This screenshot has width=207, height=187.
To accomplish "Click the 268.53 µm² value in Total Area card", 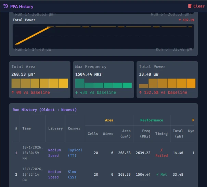I will pyautogui.click(x=23, y=74).
